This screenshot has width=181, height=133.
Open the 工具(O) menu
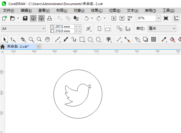(x=168, y=11)
